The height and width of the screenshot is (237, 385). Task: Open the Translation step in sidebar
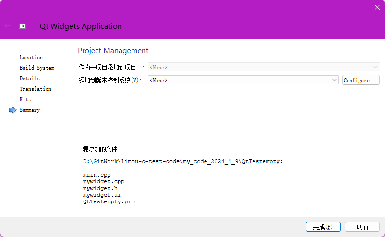click(x=35, y=89)
